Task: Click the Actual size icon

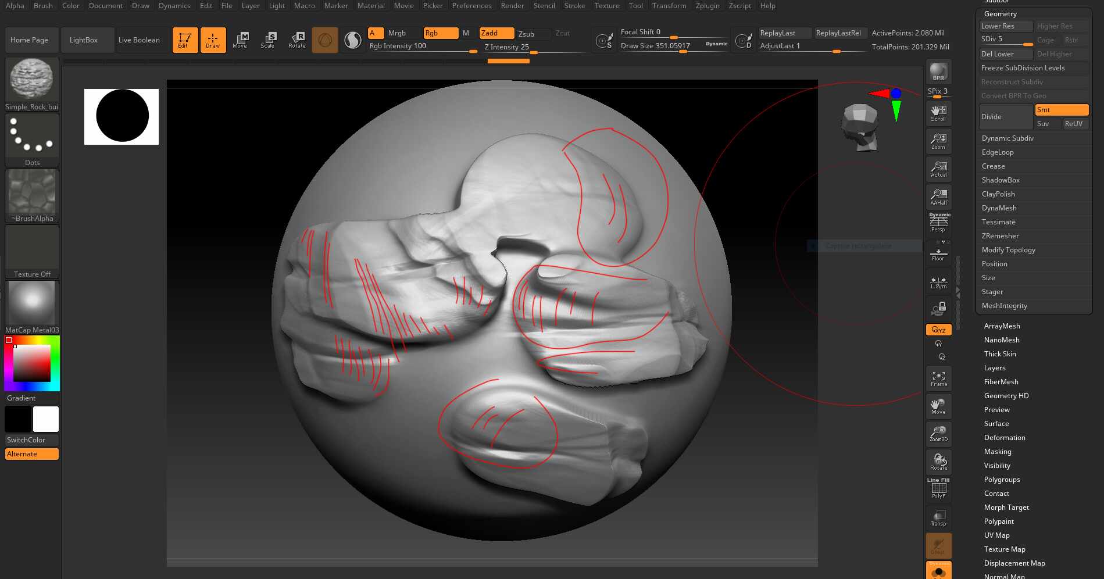Action: pyautogui.click(x=938, y=169)
